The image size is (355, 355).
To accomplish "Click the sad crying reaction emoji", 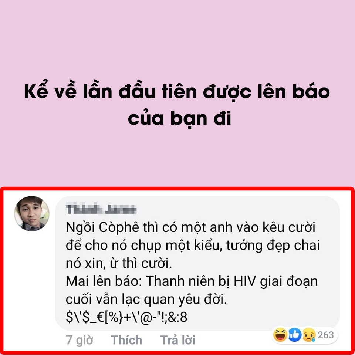I will (309, 335).
